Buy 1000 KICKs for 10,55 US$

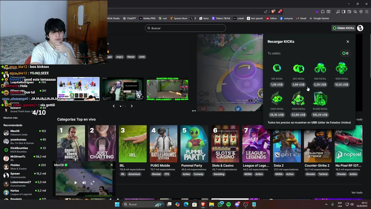coord(341,84)
